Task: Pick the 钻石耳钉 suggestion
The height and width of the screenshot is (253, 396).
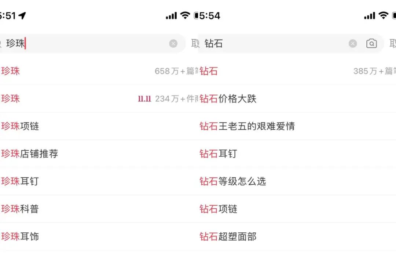Action: [x=219, y=154]
